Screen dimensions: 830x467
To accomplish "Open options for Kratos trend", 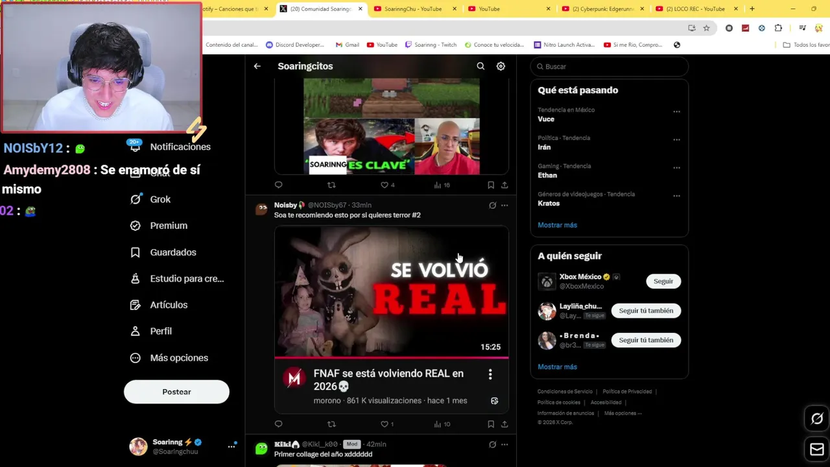I will click(x=676, y=195).
